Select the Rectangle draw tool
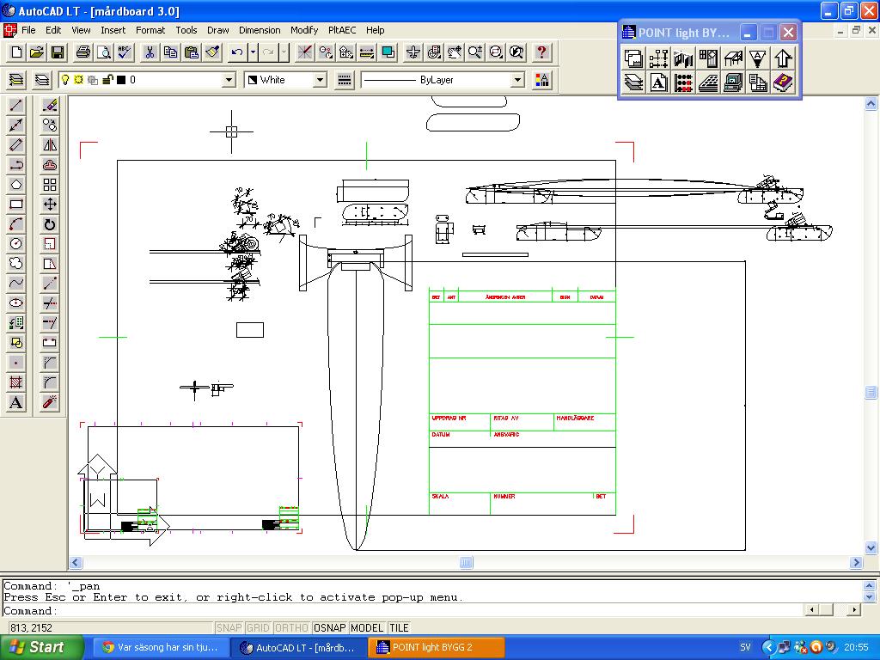The height and width of the screenshot is (660, 880). (15, 205)
